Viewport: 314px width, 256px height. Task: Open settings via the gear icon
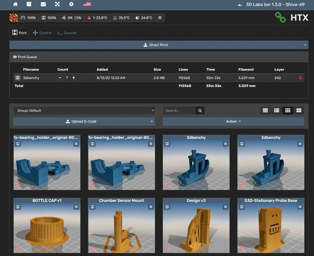(71, 4)
